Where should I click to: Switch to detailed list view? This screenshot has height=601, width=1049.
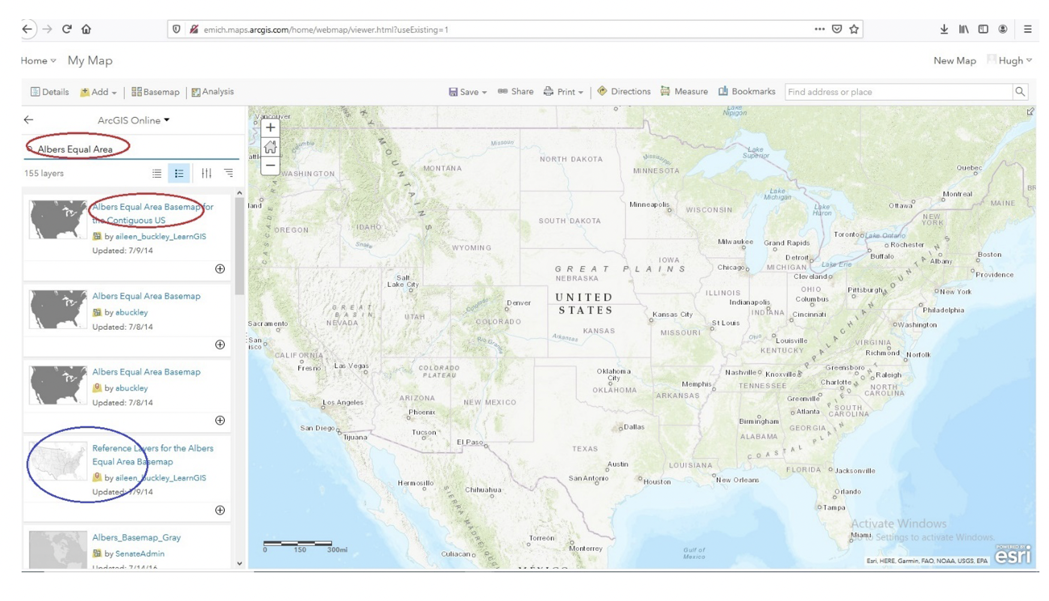click(x=179, y=173)
